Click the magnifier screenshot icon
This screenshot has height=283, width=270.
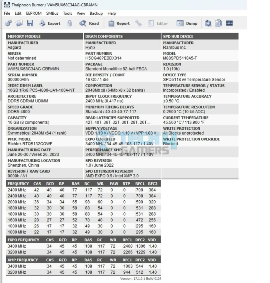pyautogui.click(x=208, y=23)
